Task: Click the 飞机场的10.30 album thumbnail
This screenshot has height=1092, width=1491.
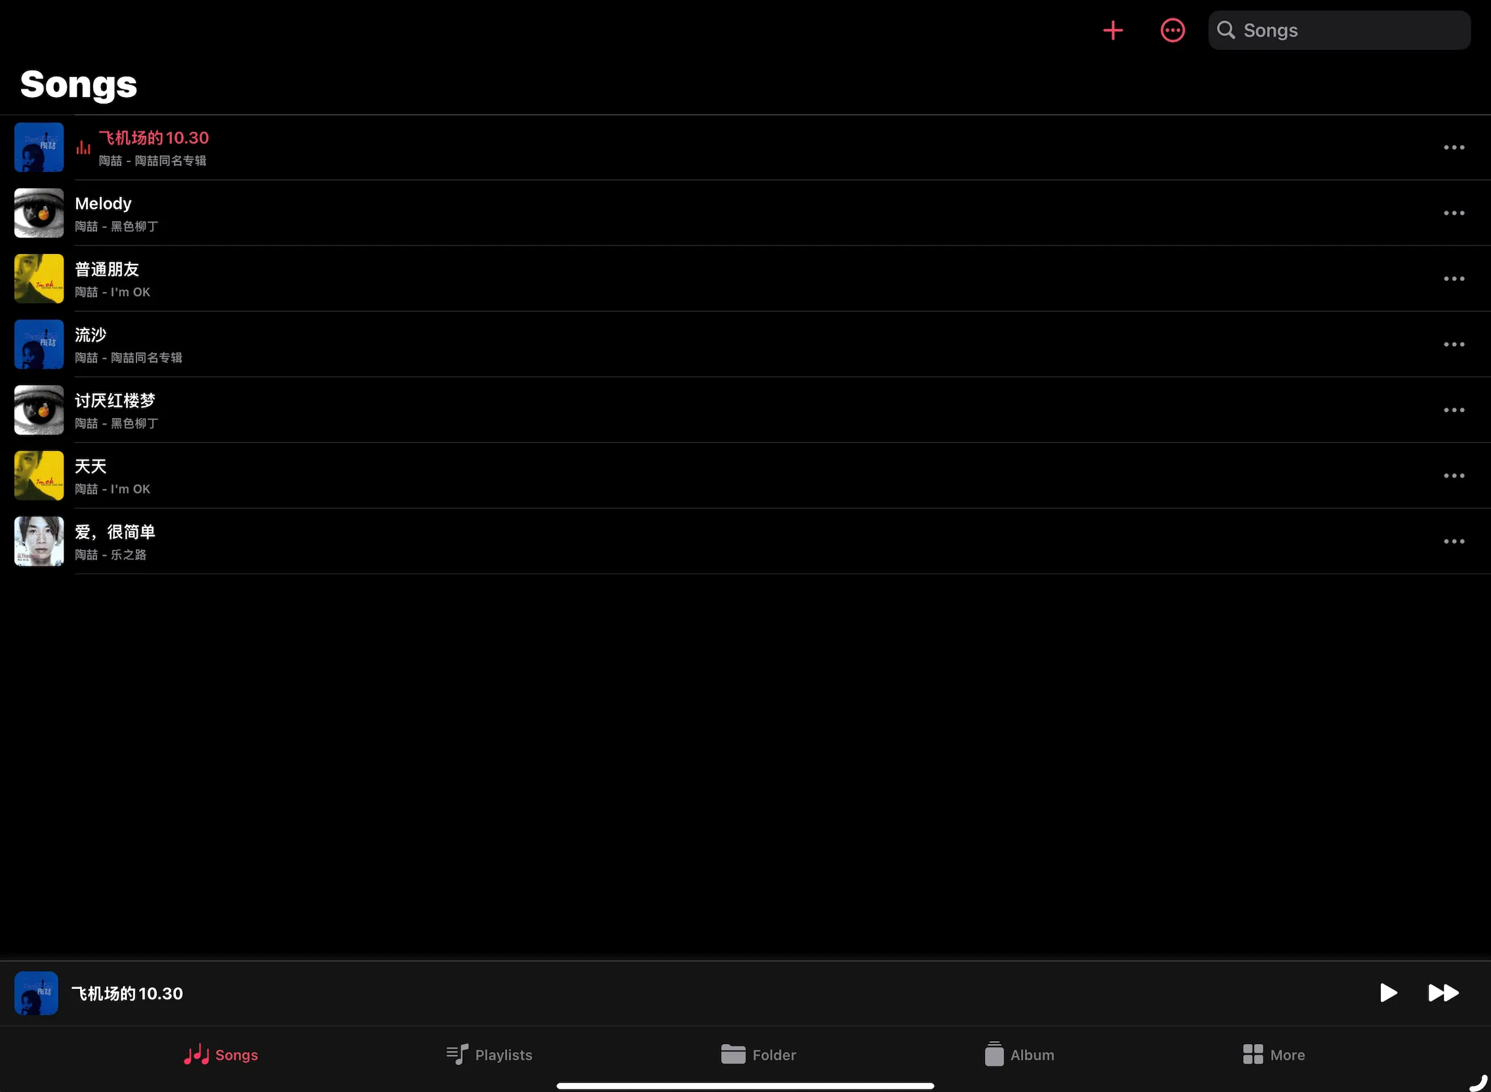Action: 38,147
